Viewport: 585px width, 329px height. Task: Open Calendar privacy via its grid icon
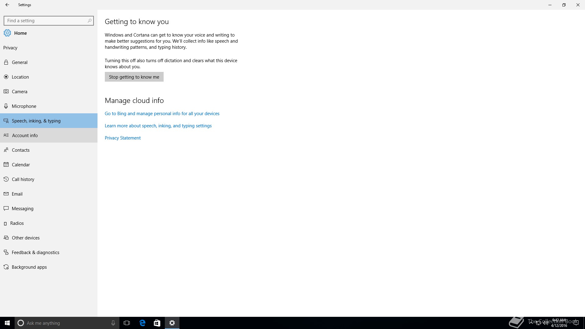click(x=6, y=164)
